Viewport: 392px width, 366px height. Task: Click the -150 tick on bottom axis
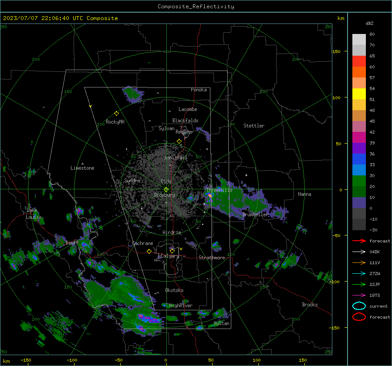coord(26,360)
